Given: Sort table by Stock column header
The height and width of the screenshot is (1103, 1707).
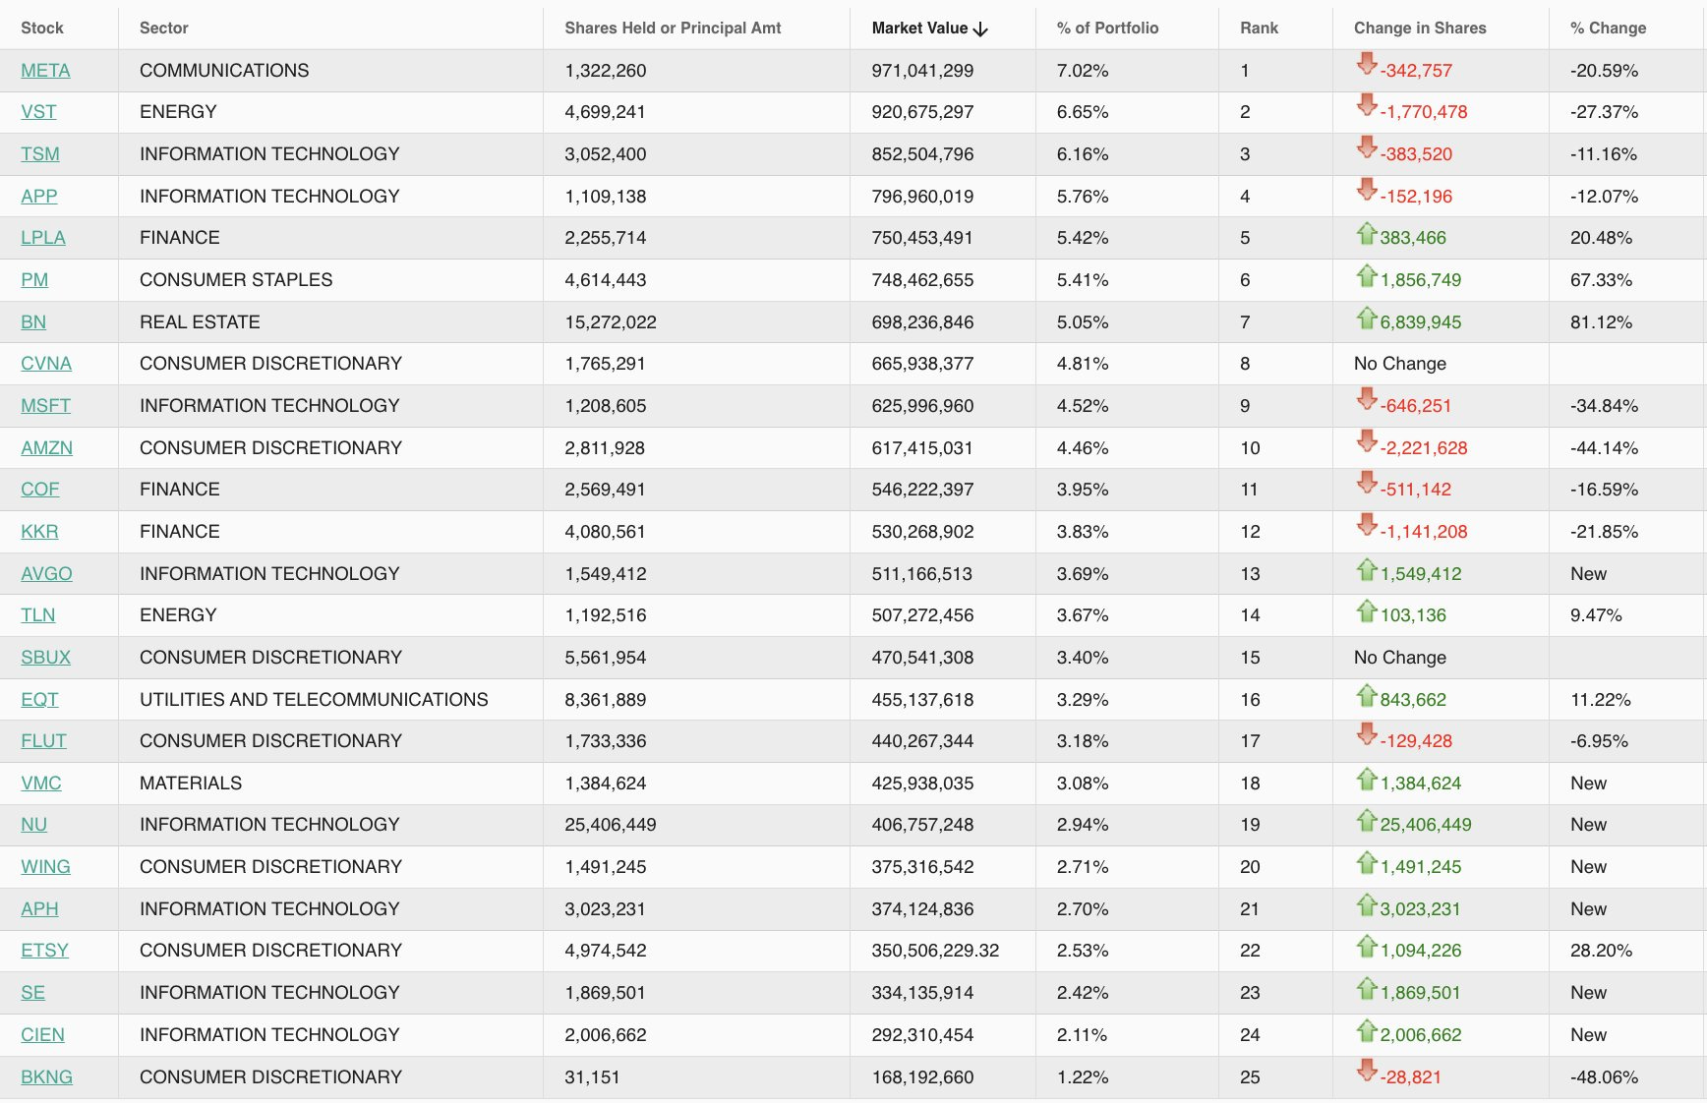Looking at the screenshot, I should [42, 29].
